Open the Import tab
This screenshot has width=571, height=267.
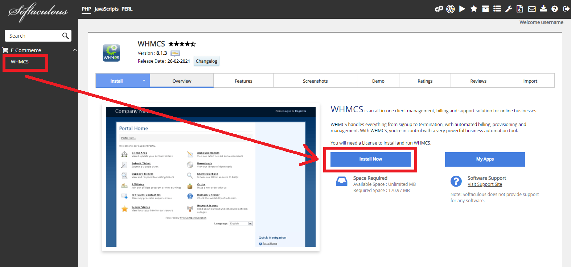coord(530,81)
